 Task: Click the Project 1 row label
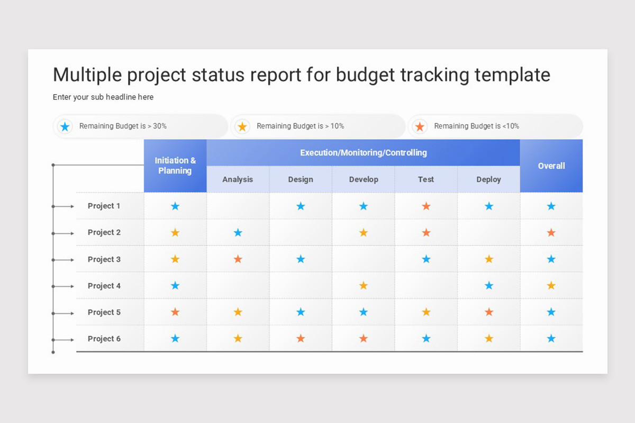104,206
